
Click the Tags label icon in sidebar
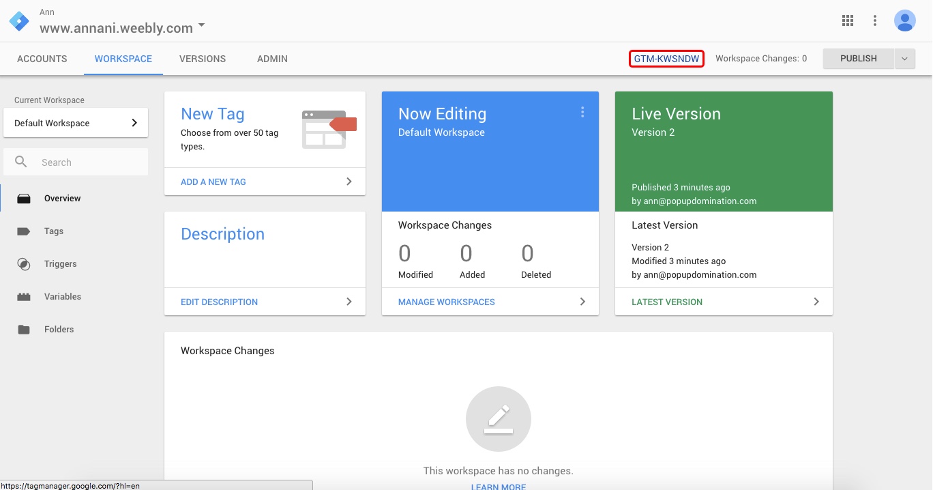coord(24,231)
